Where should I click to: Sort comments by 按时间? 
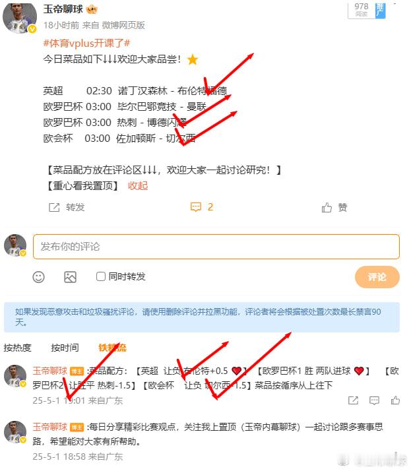65,348
